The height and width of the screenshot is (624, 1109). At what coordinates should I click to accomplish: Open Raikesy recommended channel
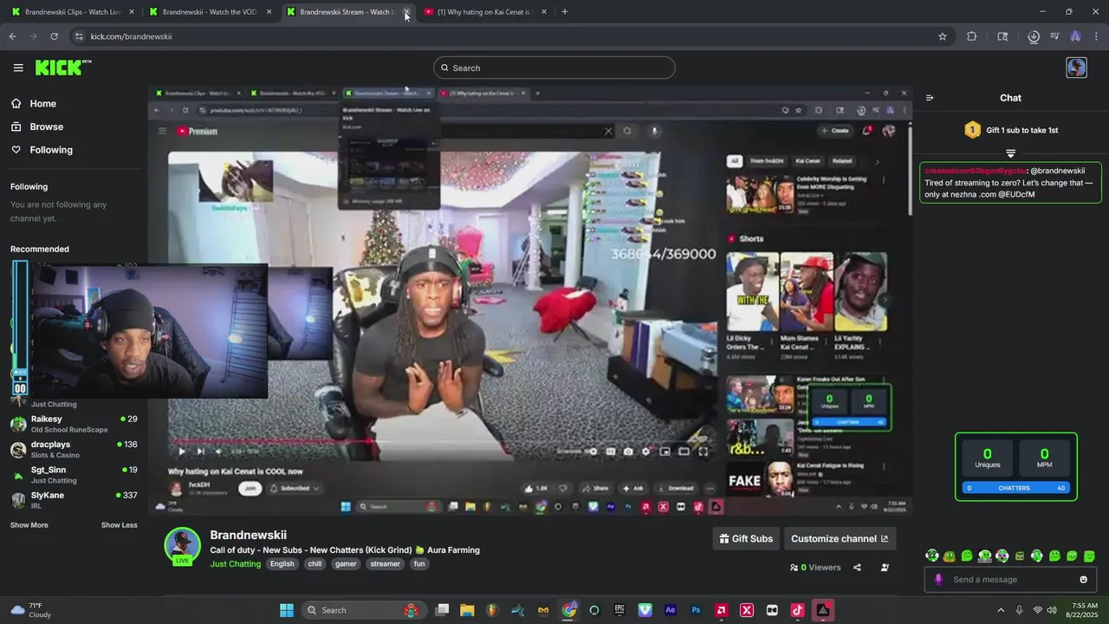[x=74, y=424]
